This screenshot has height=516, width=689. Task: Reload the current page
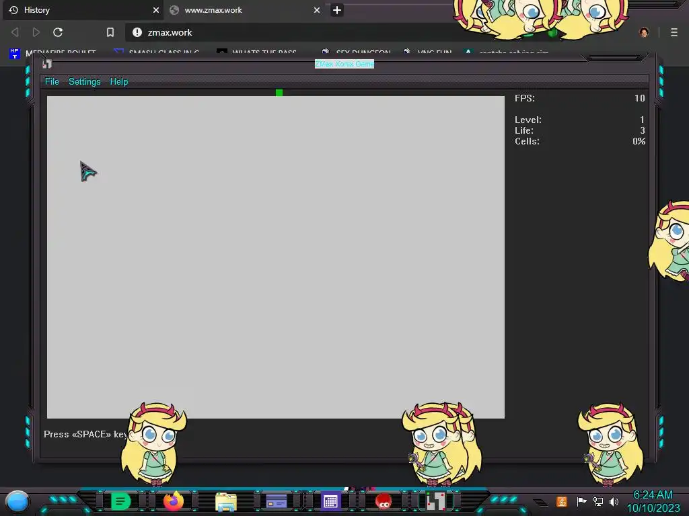58,32
